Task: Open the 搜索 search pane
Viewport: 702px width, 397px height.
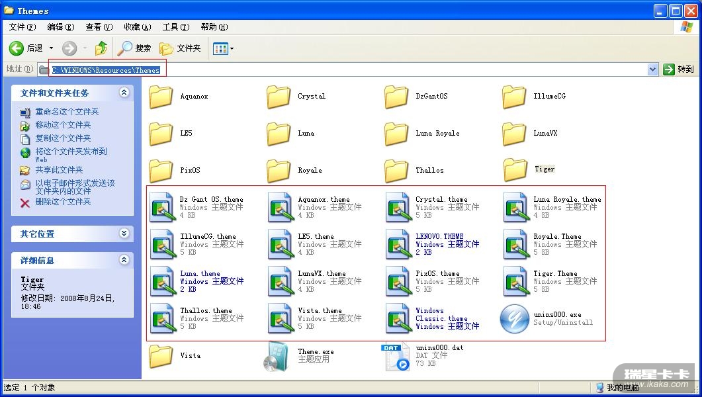Action: coord(134,48)
